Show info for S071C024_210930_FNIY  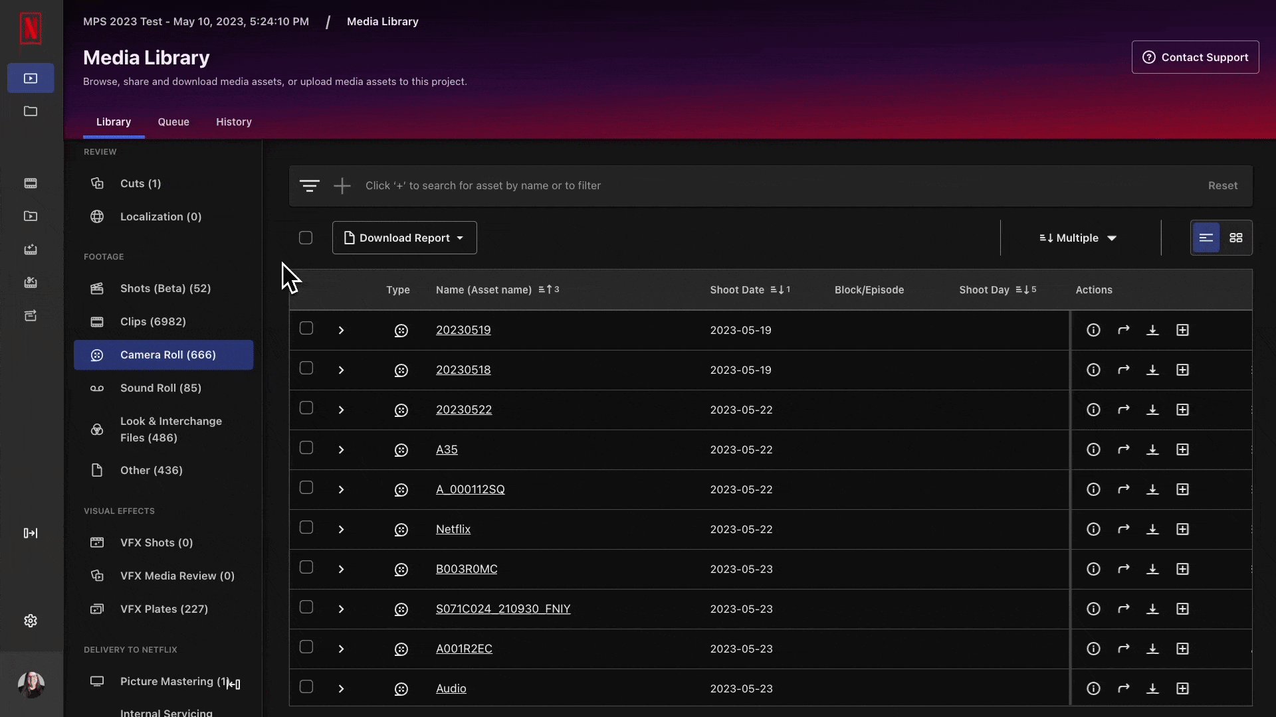point(1093,609)
